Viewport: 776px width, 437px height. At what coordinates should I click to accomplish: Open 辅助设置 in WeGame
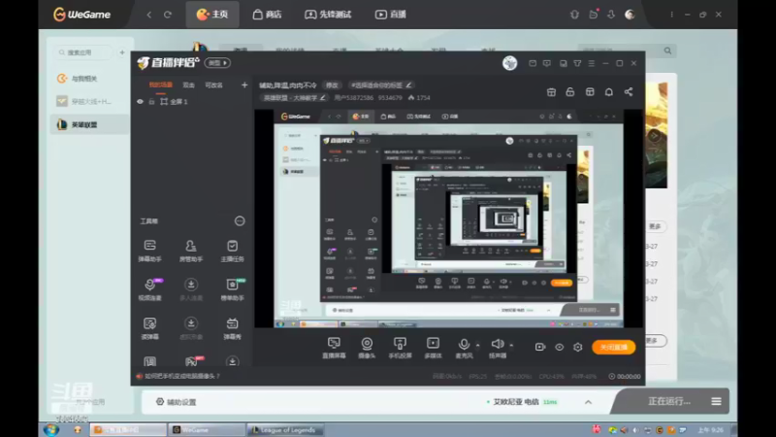(177, 402)
